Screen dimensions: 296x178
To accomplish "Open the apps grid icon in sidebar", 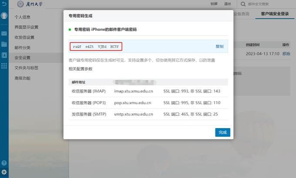I will [4, 66].
